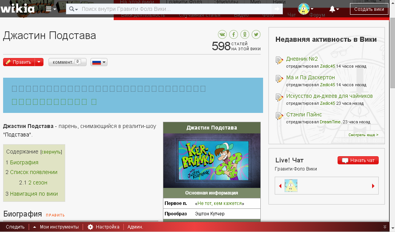Share the page on Facebook
This screenshot has height=232, width=395.
tap(234, 34)
